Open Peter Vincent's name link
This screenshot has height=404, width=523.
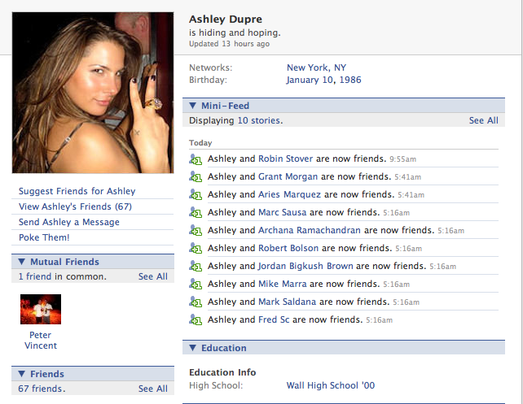point(41,340)
